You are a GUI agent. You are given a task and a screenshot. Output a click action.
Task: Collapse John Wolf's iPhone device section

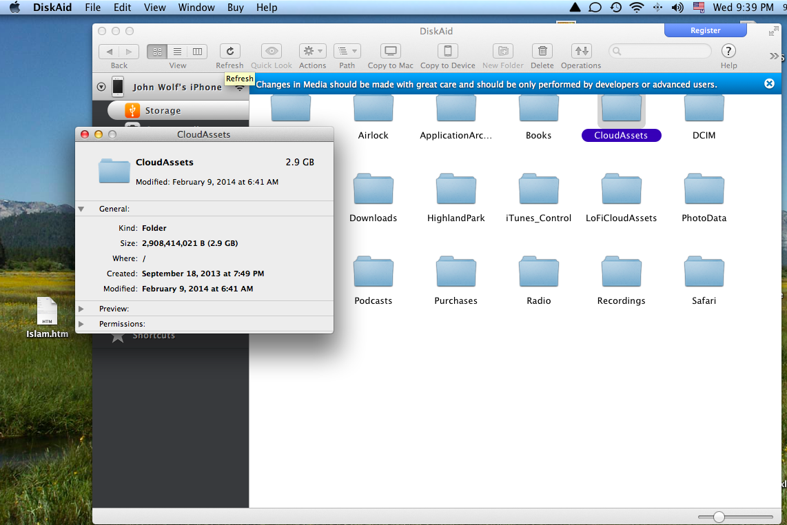click(x=101, y=87)
